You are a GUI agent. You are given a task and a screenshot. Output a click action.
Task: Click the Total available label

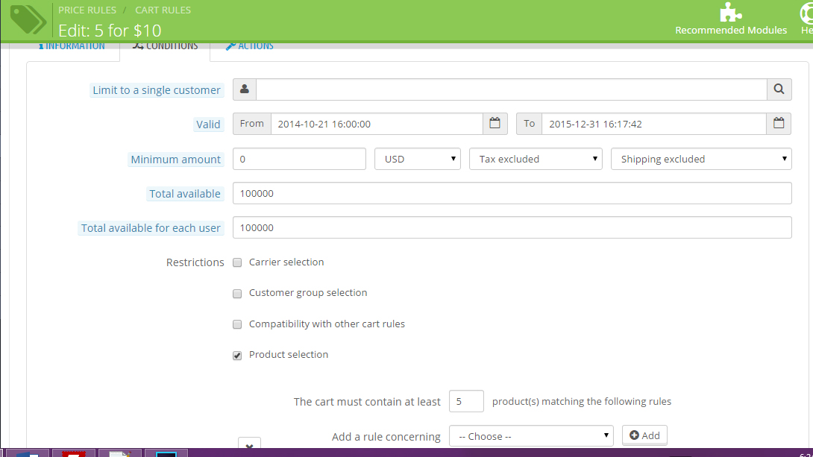(x=185, y=194)
